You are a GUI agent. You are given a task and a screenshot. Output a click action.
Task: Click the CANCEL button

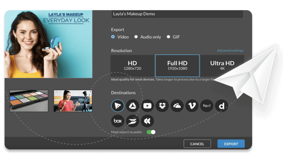coord(197,144)
